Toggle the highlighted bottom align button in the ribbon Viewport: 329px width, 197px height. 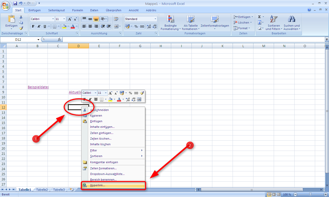(96, 19)
